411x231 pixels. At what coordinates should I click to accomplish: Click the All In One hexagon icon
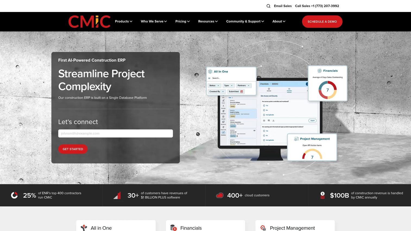(x=210, y=72)
